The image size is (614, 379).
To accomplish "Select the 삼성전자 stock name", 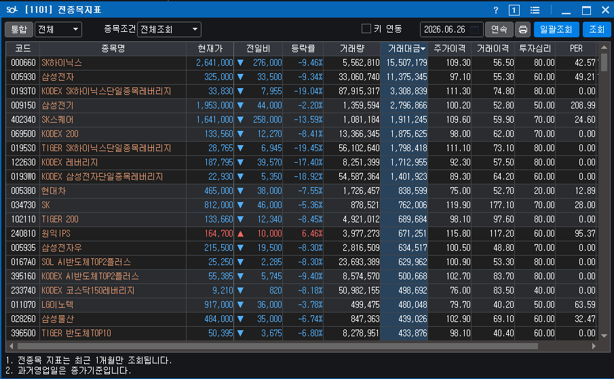I will [x=58, y=77].
